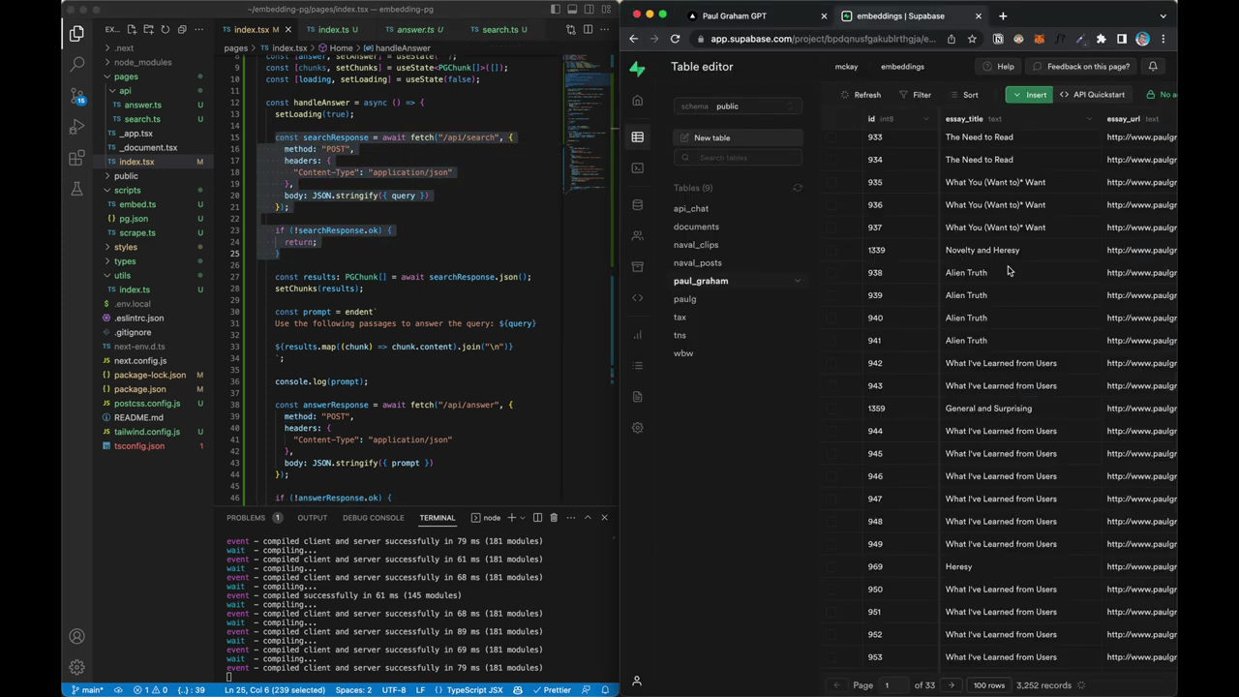
Task: Open the API Quickstart button
Action: [1092, 95]
